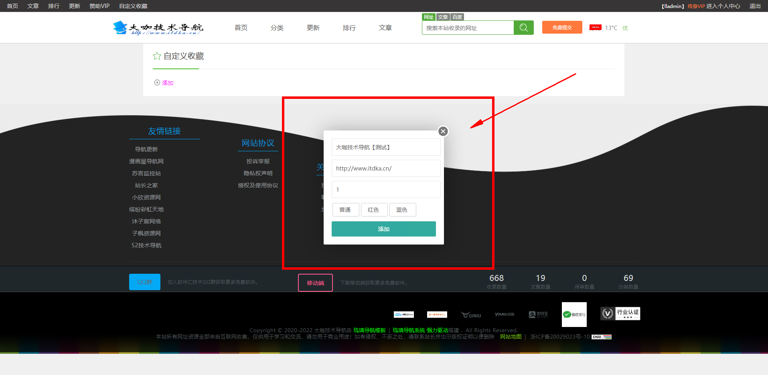This screenshot has width=768, height=375.
Task: Switch search mode to 文章 tab
Action: tap(443, 17)
